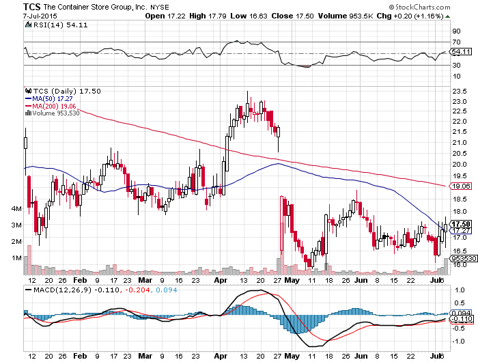Click the 'Open 17.22' value in header

click(x=165, y=16)
